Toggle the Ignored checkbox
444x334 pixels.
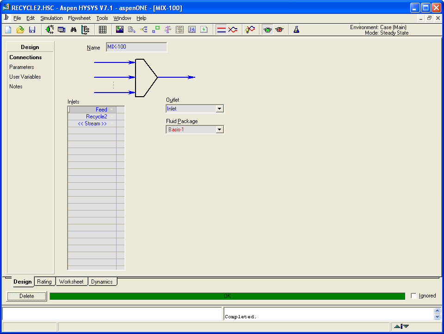coord(413,296)
